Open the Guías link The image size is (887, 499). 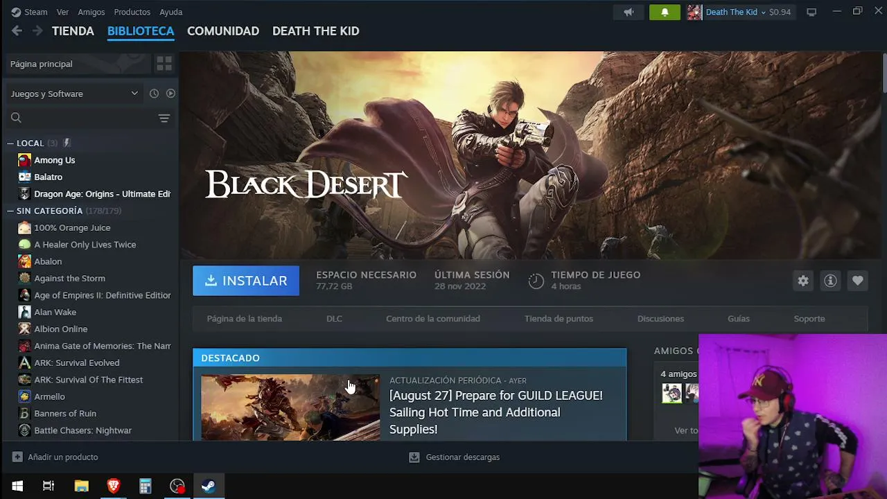(739, 319)
